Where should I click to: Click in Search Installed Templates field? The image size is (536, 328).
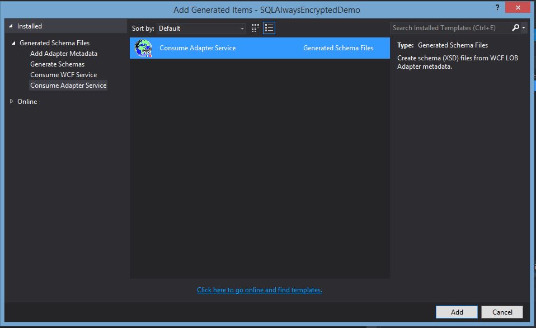point(450,27)
